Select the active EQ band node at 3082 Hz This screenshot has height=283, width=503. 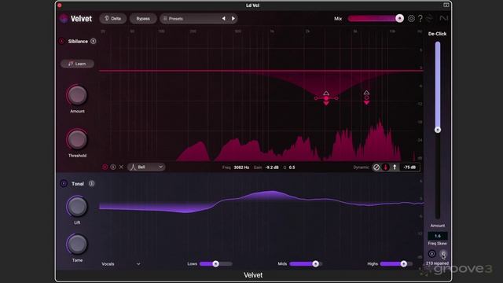coord(326,98)
